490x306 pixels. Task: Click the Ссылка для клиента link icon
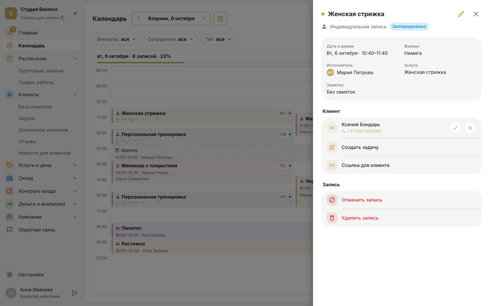[332, 165]
